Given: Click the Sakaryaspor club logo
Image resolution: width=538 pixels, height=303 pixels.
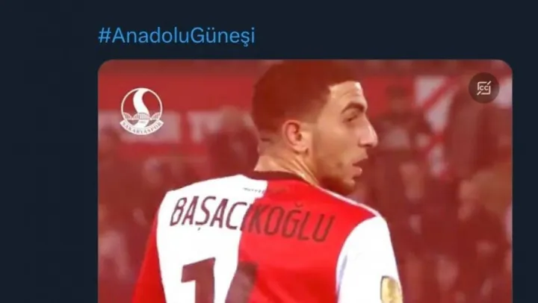Looking at the screenshot, I should point(142,111).
